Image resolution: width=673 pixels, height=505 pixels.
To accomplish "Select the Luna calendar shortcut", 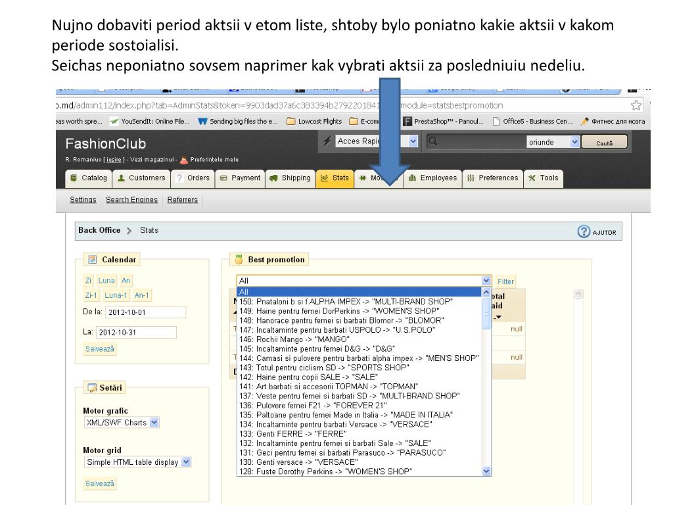I will [106, 280].
